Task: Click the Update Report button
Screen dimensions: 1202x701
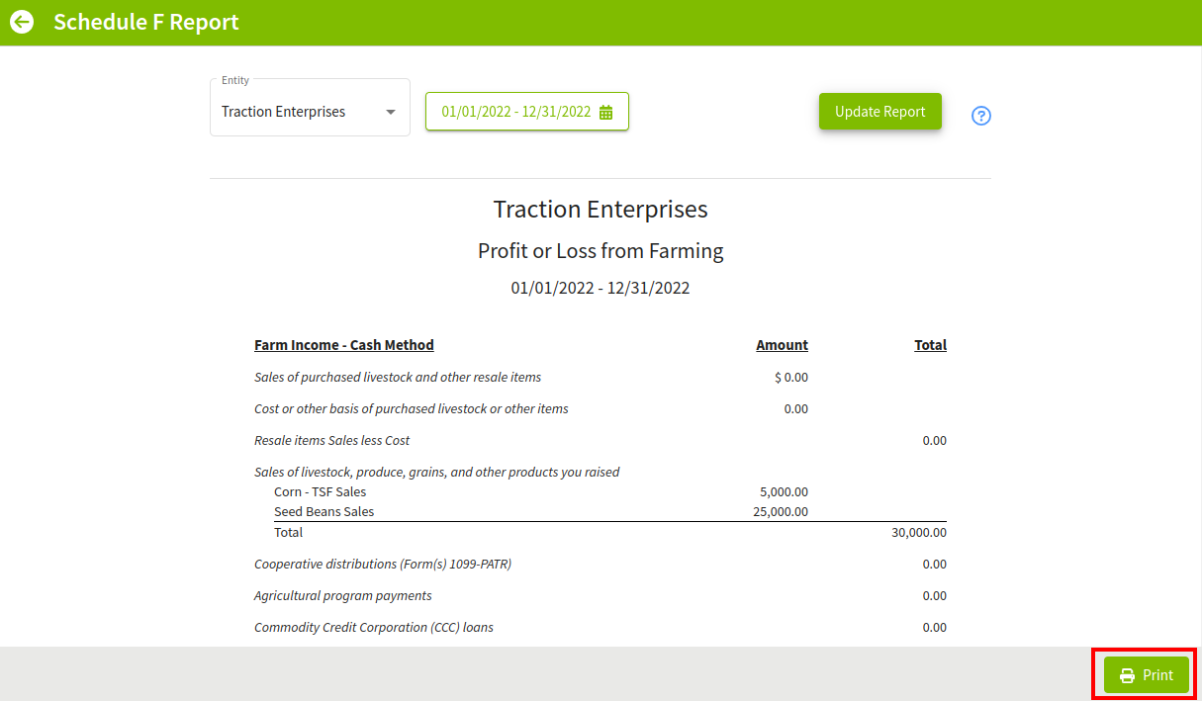Action: (x=880, y=112)
